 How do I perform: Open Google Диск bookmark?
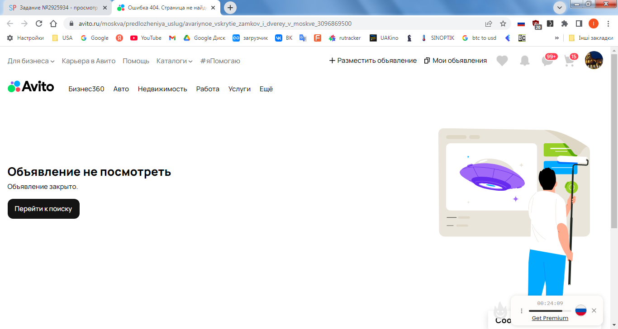pyautogui.click(x=204, y=38)
